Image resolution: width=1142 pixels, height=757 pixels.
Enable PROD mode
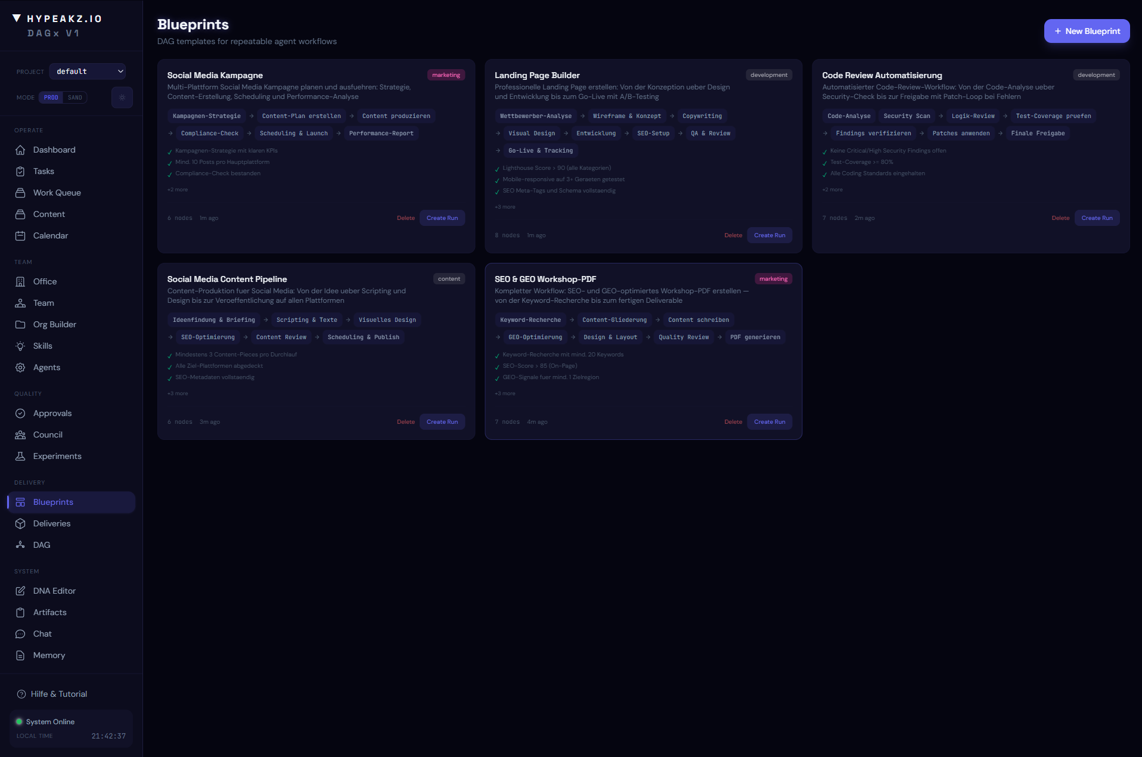(51, 97)
